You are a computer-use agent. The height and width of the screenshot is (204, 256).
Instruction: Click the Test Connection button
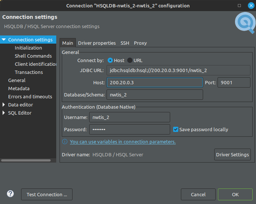(47, 194)
